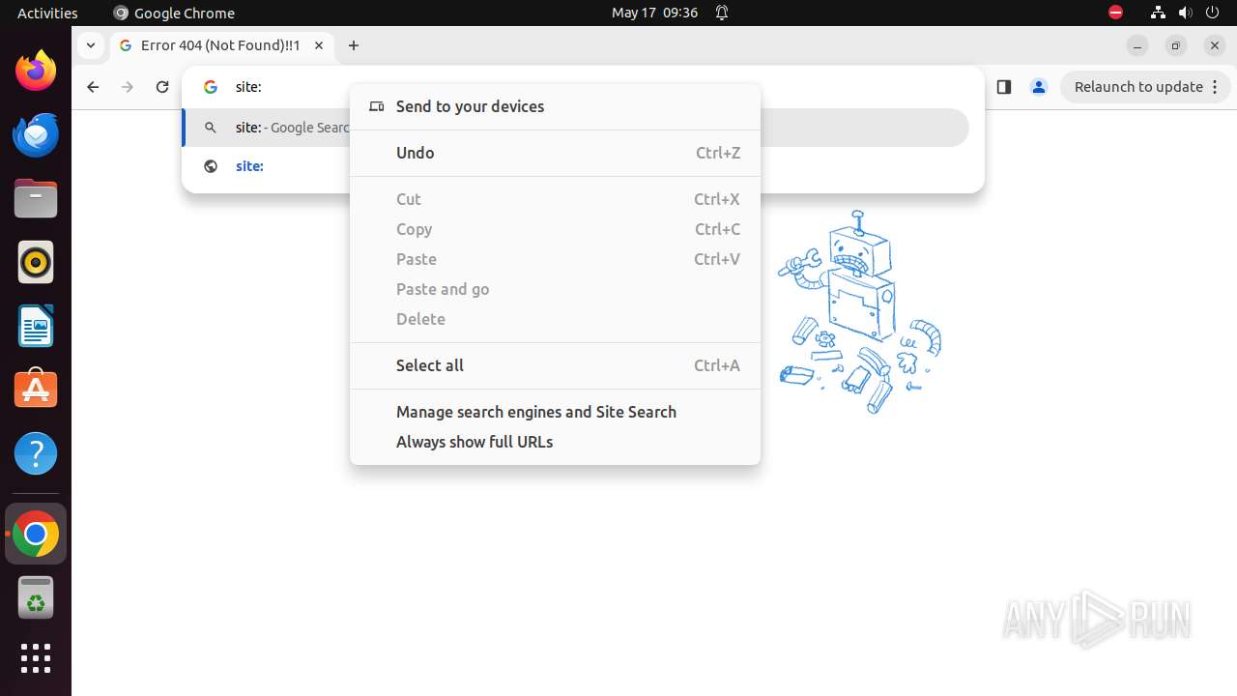Close the Error 404 tab
The height and width of the screenshot is (696, 1237).
319,45
